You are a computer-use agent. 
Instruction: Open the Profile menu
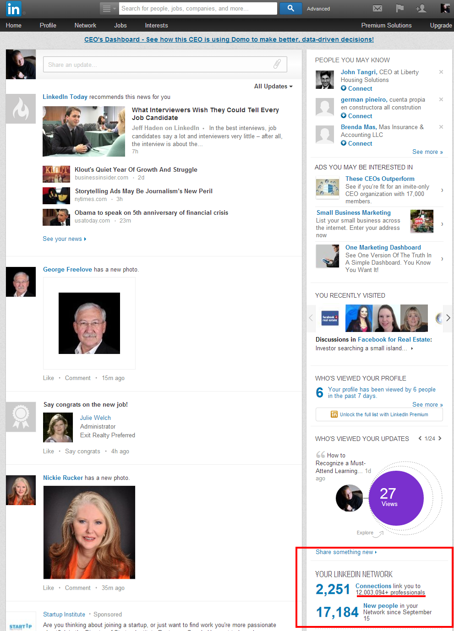48,25
